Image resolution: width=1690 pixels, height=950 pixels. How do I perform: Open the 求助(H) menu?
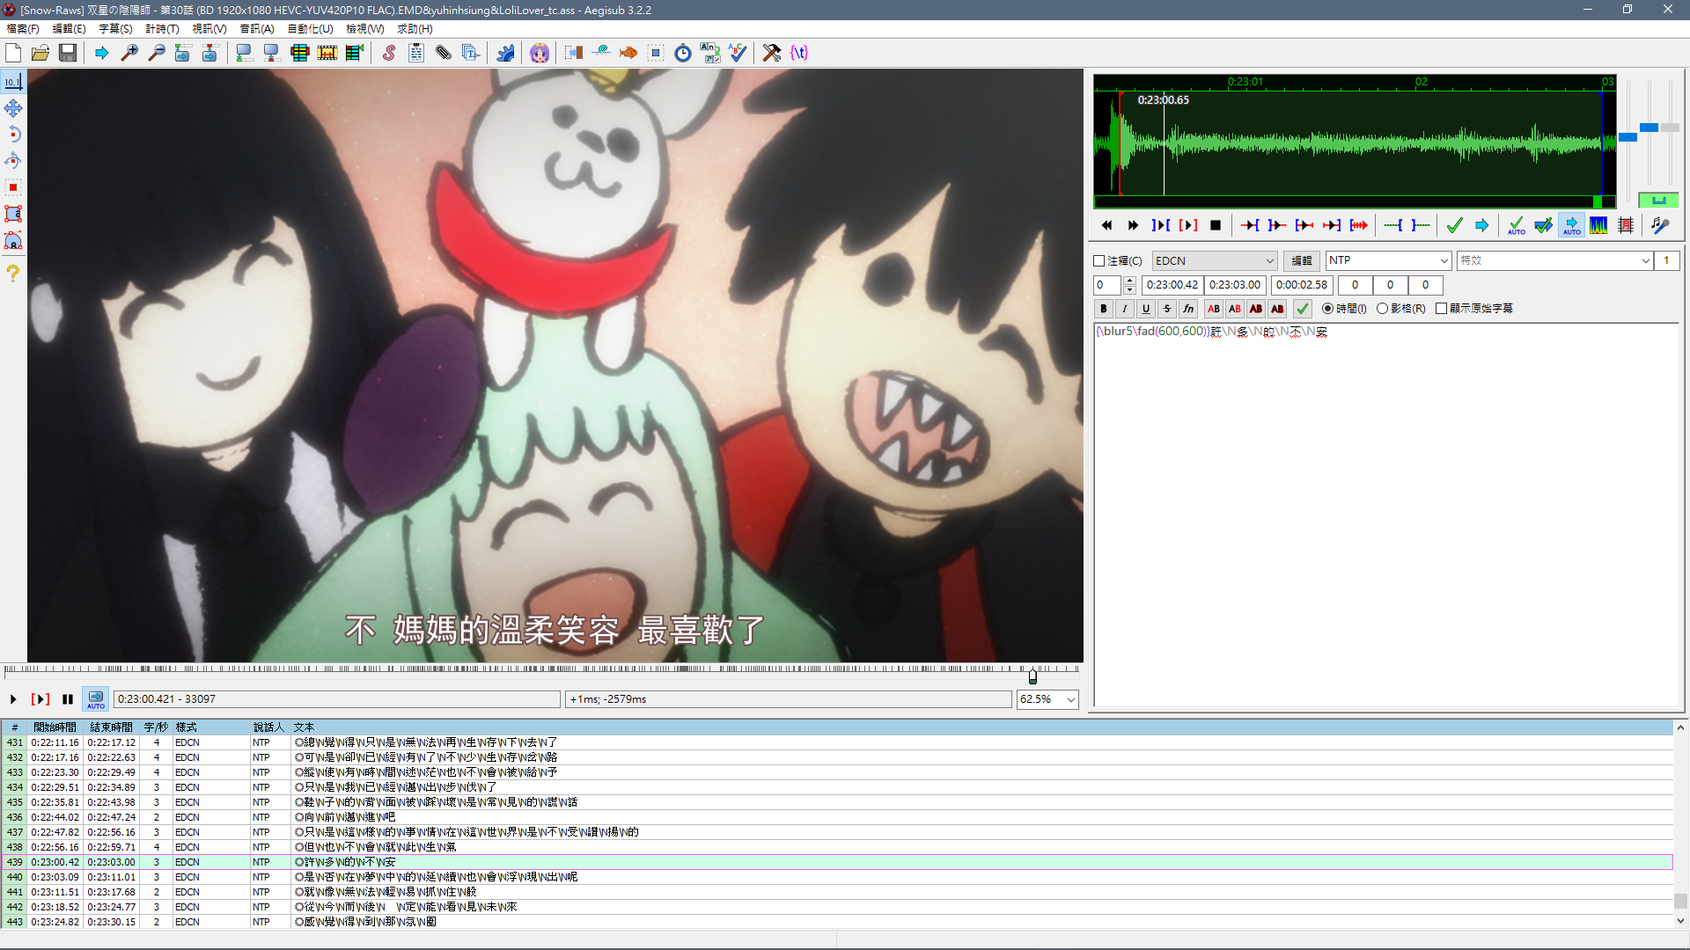click(415, 29)
